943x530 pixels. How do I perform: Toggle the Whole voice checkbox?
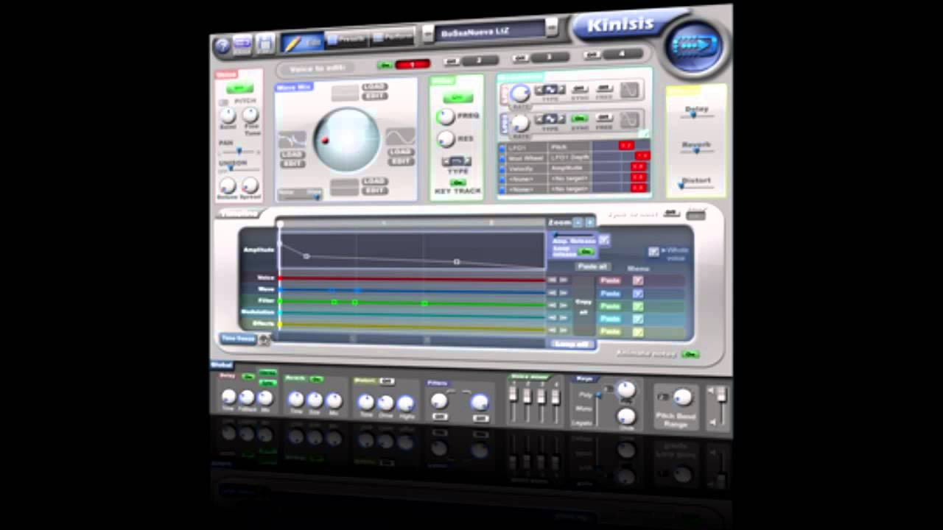point(653,252)
